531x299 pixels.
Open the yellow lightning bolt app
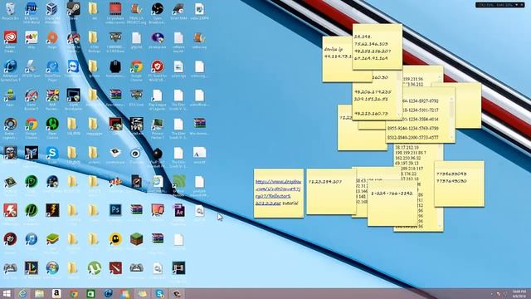51,210
